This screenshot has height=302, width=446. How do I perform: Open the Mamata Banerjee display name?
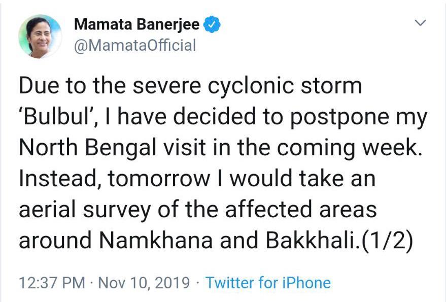[137, 24]
